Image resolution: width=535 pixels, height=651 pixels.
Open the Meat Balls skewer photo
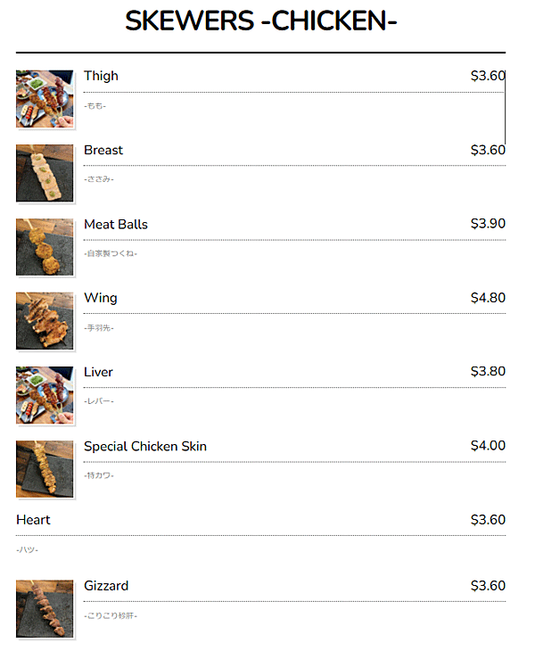tap(45, 247)
